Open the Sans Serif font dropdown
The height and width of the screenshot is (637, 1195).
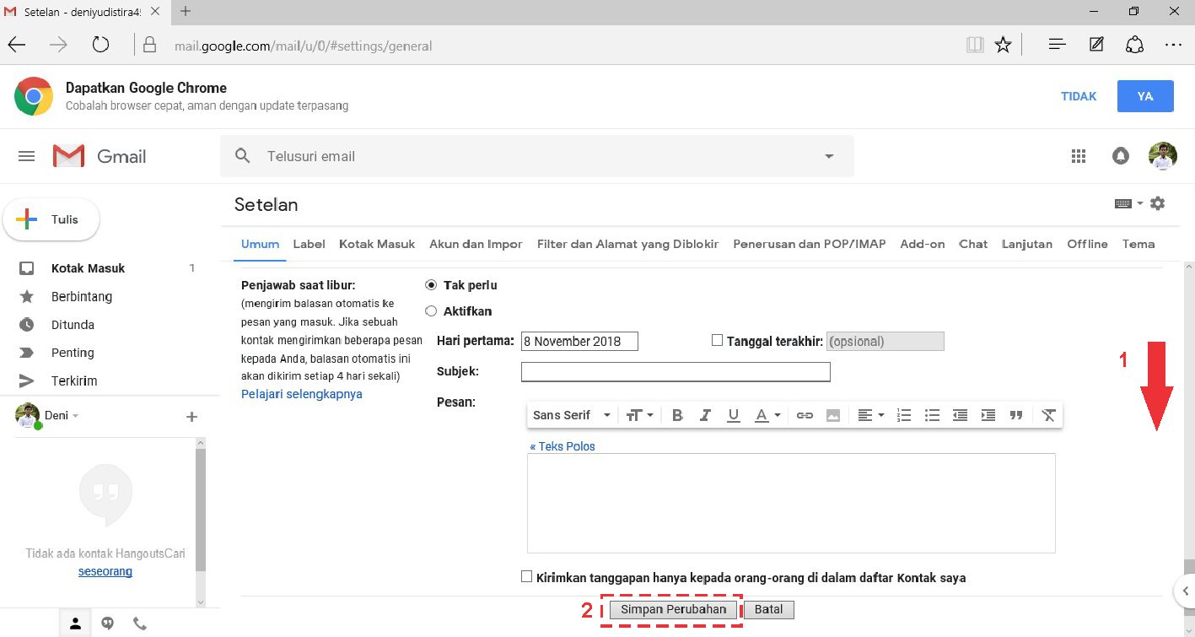tap(571, 415)
